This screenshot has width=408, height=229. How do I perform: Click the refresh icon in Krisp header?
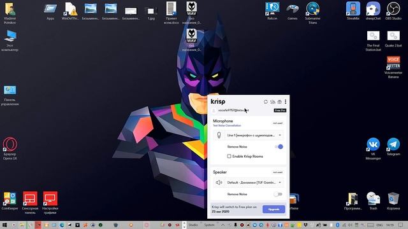[266, 102]
